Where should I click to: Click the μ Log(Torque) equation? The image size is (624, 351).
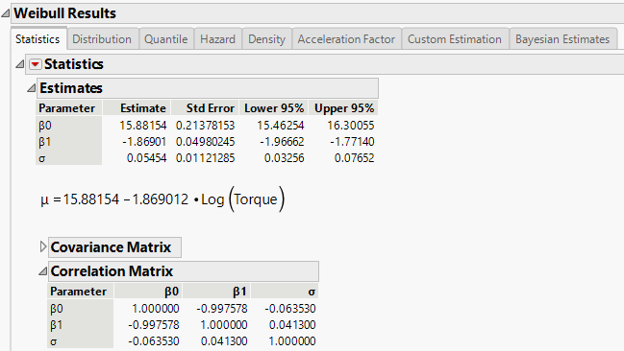pyautogui.click(x=162, y=199)
